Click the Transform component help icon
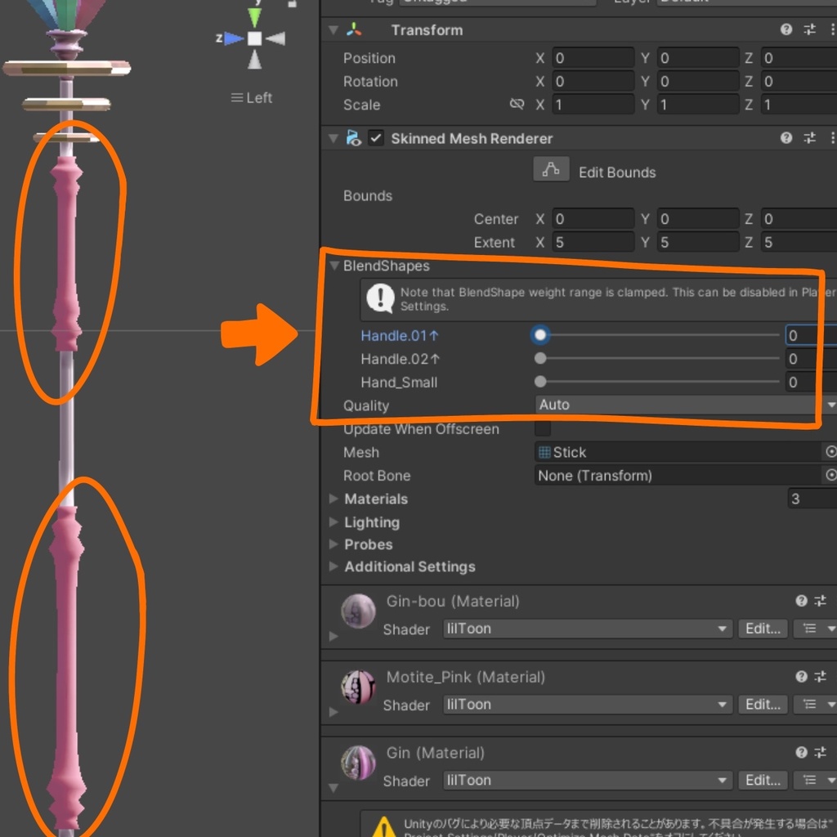Screen dimensions: 837x837 click(x=786, y=29)
